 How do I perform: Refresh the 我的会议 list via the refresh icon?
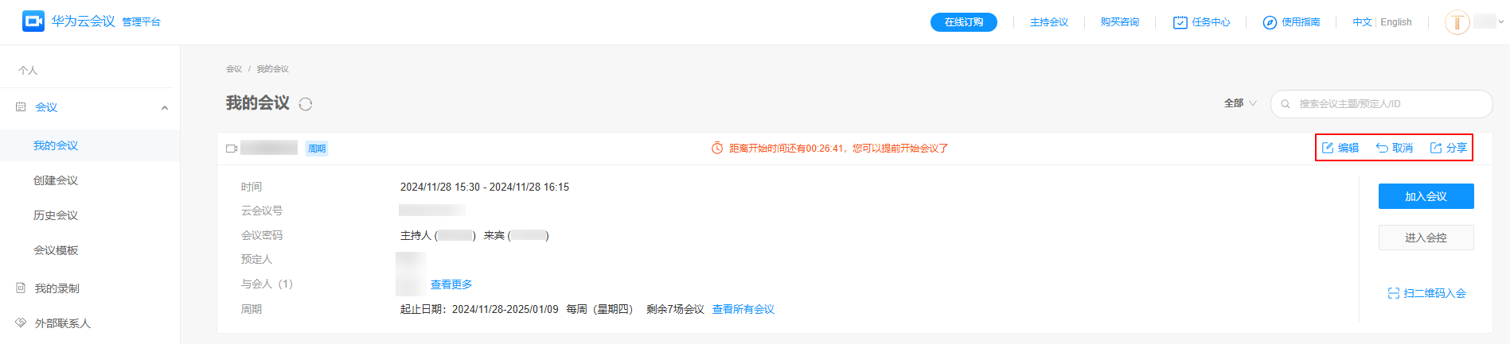[306, 104]
